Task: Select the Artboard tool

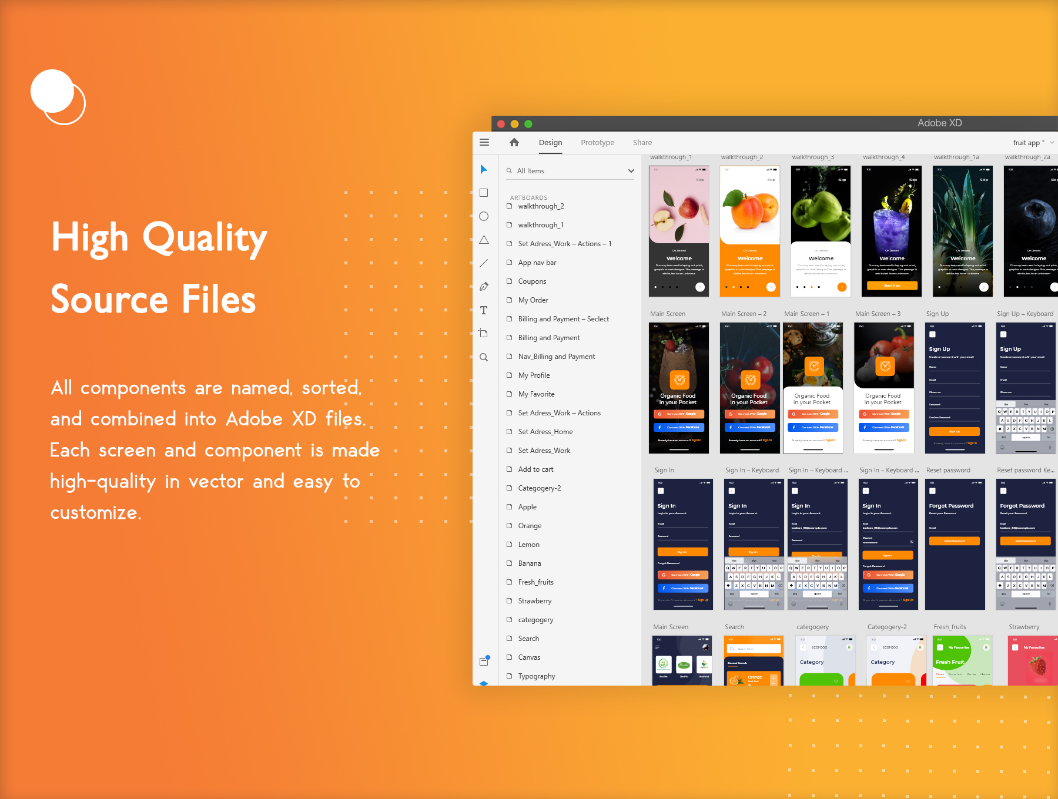Action: (484, 333)
